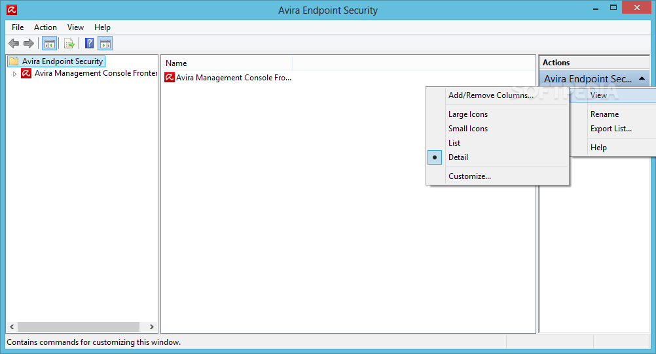656x354 pixels.
Task: Click the Back arrow toolbar icon
Action: click(x=14, y=43)
